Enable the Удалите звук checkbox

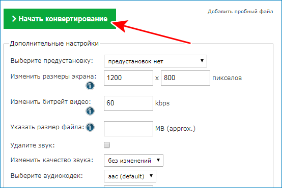(x=107, y=145)
